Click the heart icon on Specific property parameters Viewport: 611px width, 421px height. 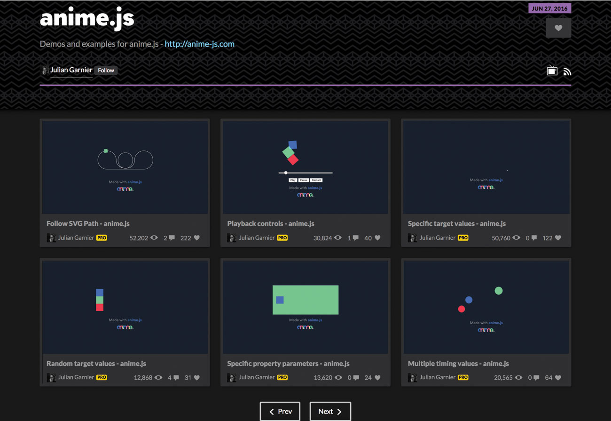point(377,377)
